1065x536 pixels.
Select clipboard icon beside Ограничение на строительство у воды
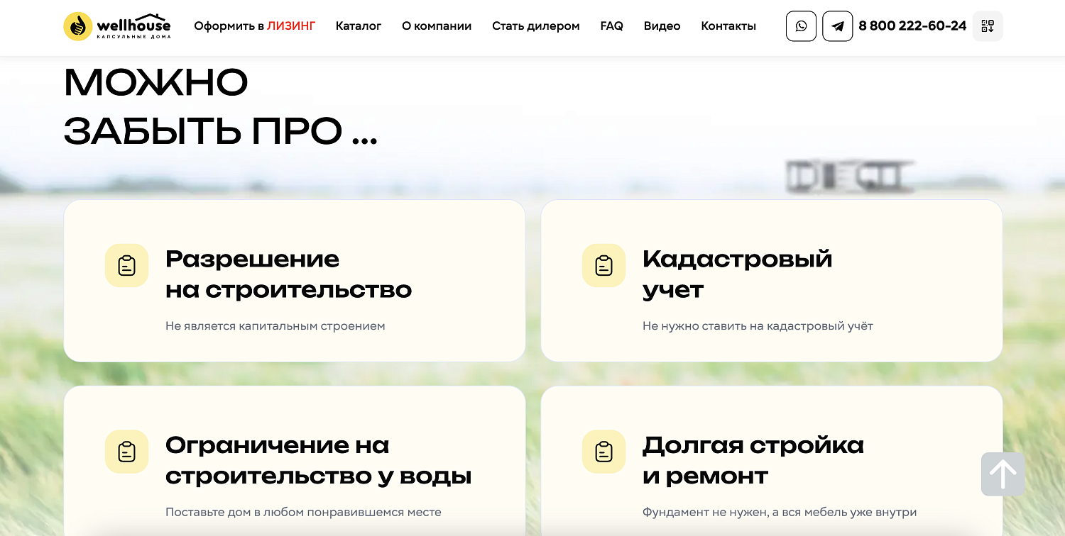pos(126,451)
